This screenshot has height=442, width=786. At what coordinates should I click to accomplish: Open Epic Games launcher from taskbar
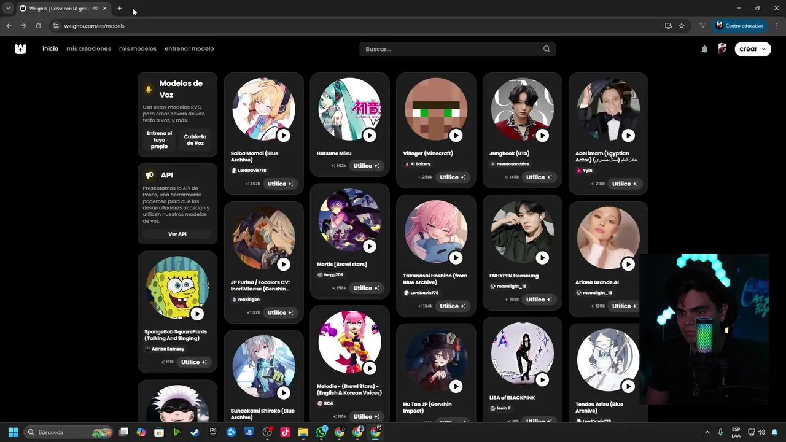pyautogui.click(x=213, y=432)
